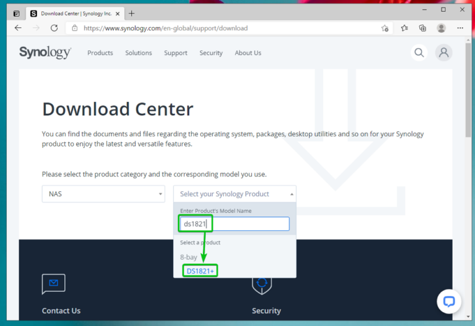475x326 pixels.
Task: Click the Synology logo
Action: 45,53
